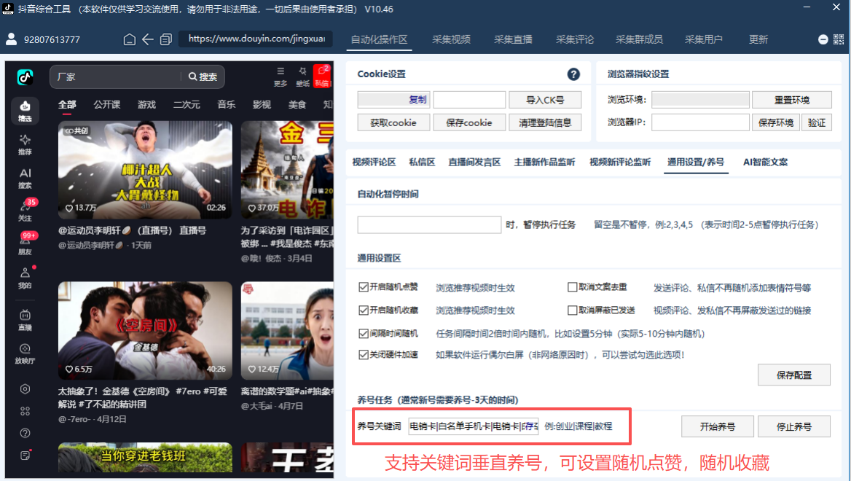This screenshot has width=851, height=481.
Task: Click the URL address bar
Action: [x=256, y=39]
